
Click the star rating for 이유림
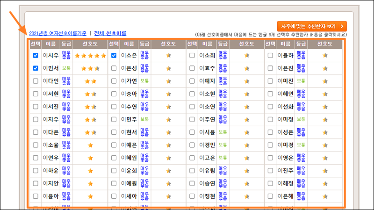[247, 171]
